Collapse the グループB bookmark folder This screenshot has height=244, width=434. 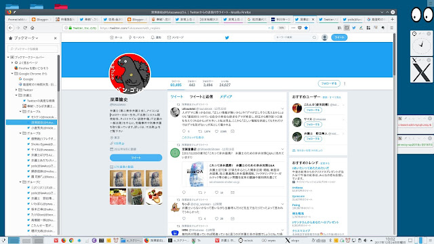click(20, 133)
